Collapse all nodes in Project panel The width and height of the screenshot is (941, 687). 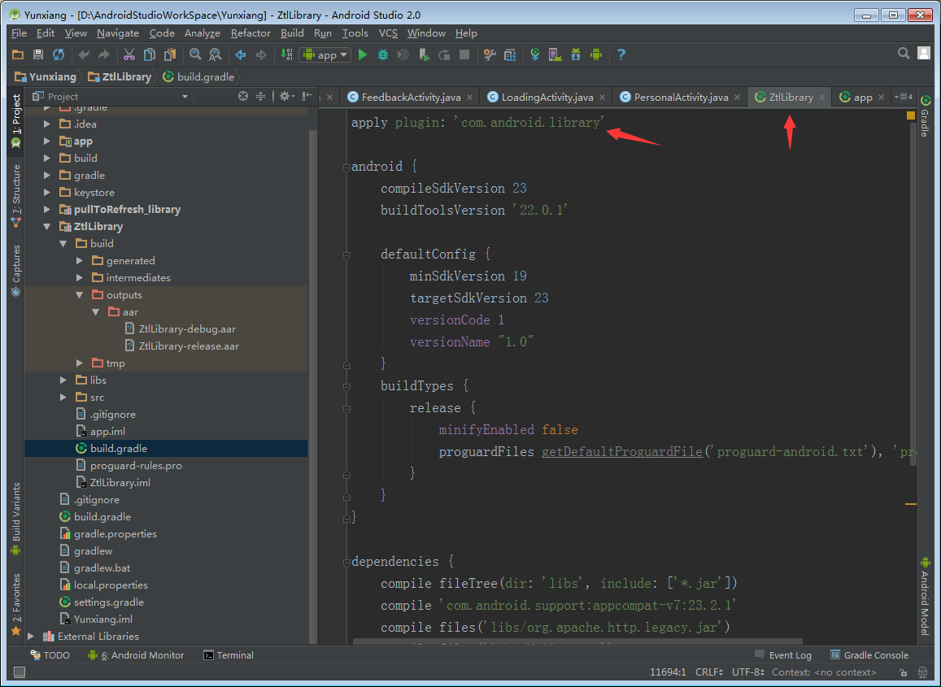(260, 96)
